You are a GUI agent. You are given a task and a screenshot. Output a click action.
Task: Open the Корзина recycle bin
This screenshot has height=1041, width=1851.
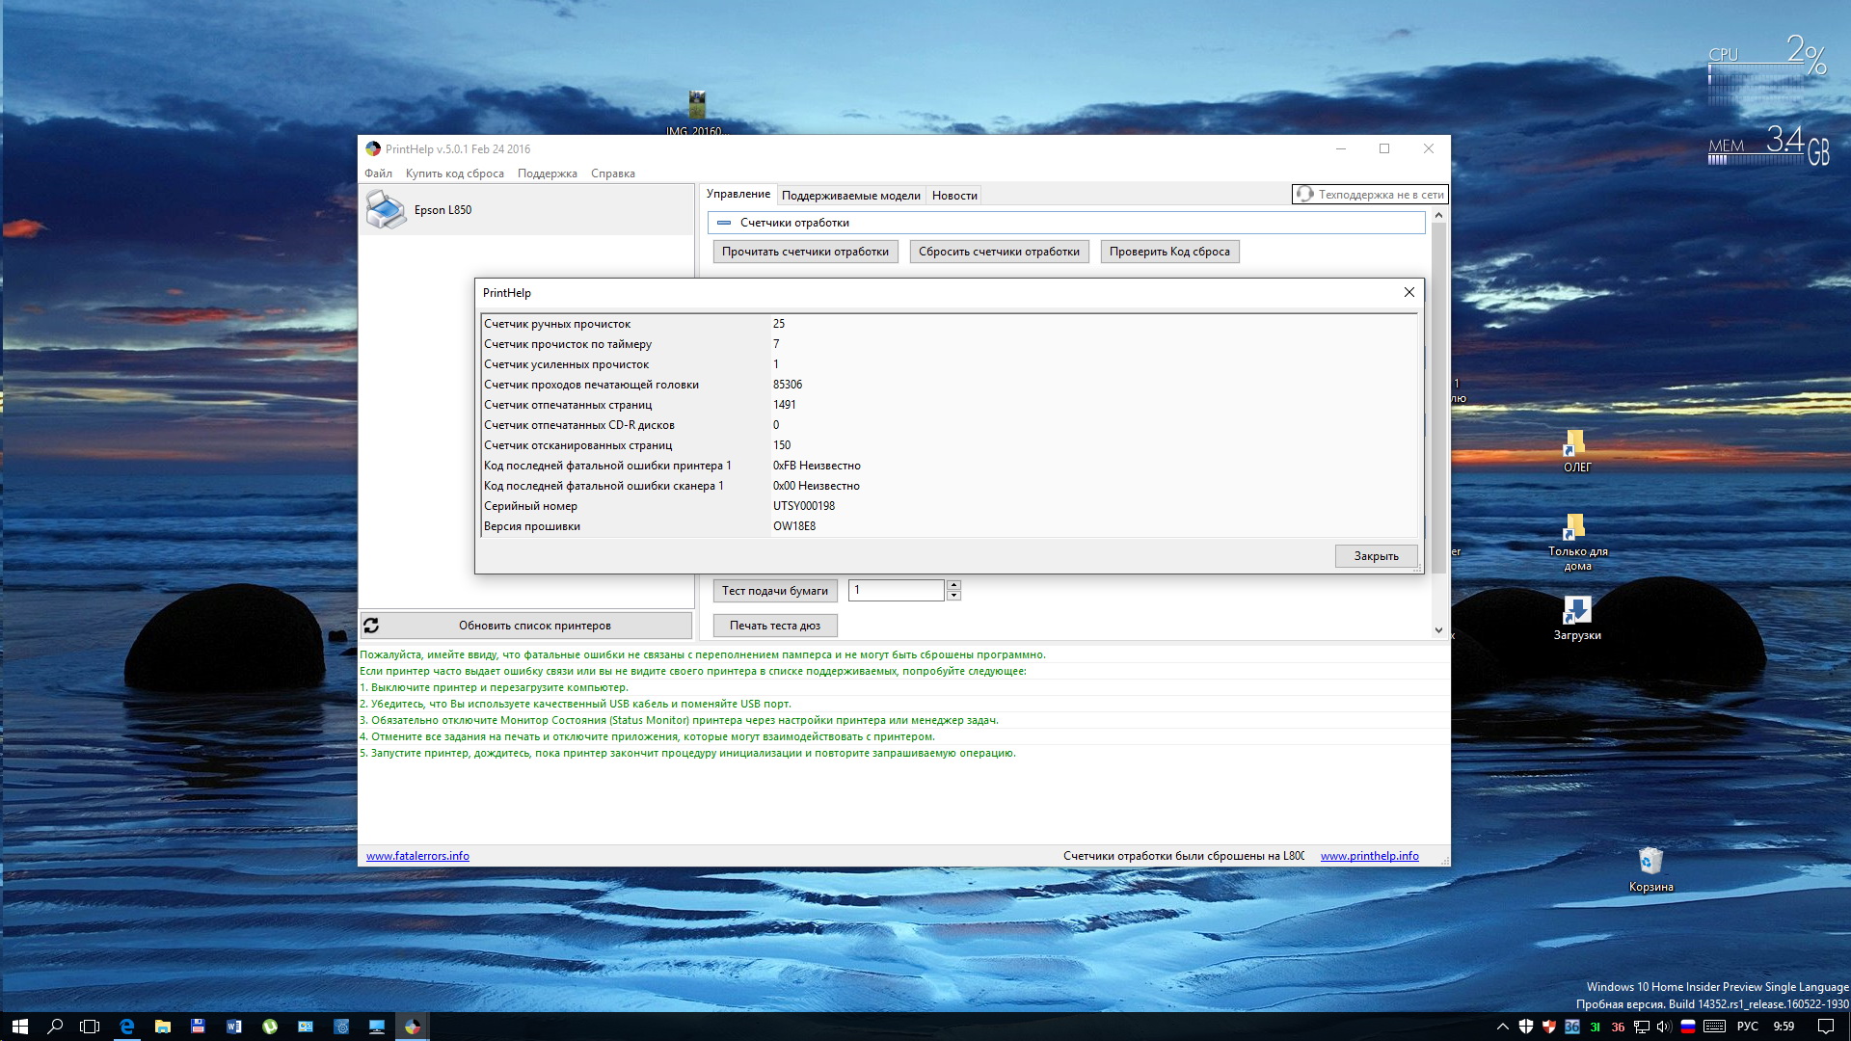point(1650,869)
